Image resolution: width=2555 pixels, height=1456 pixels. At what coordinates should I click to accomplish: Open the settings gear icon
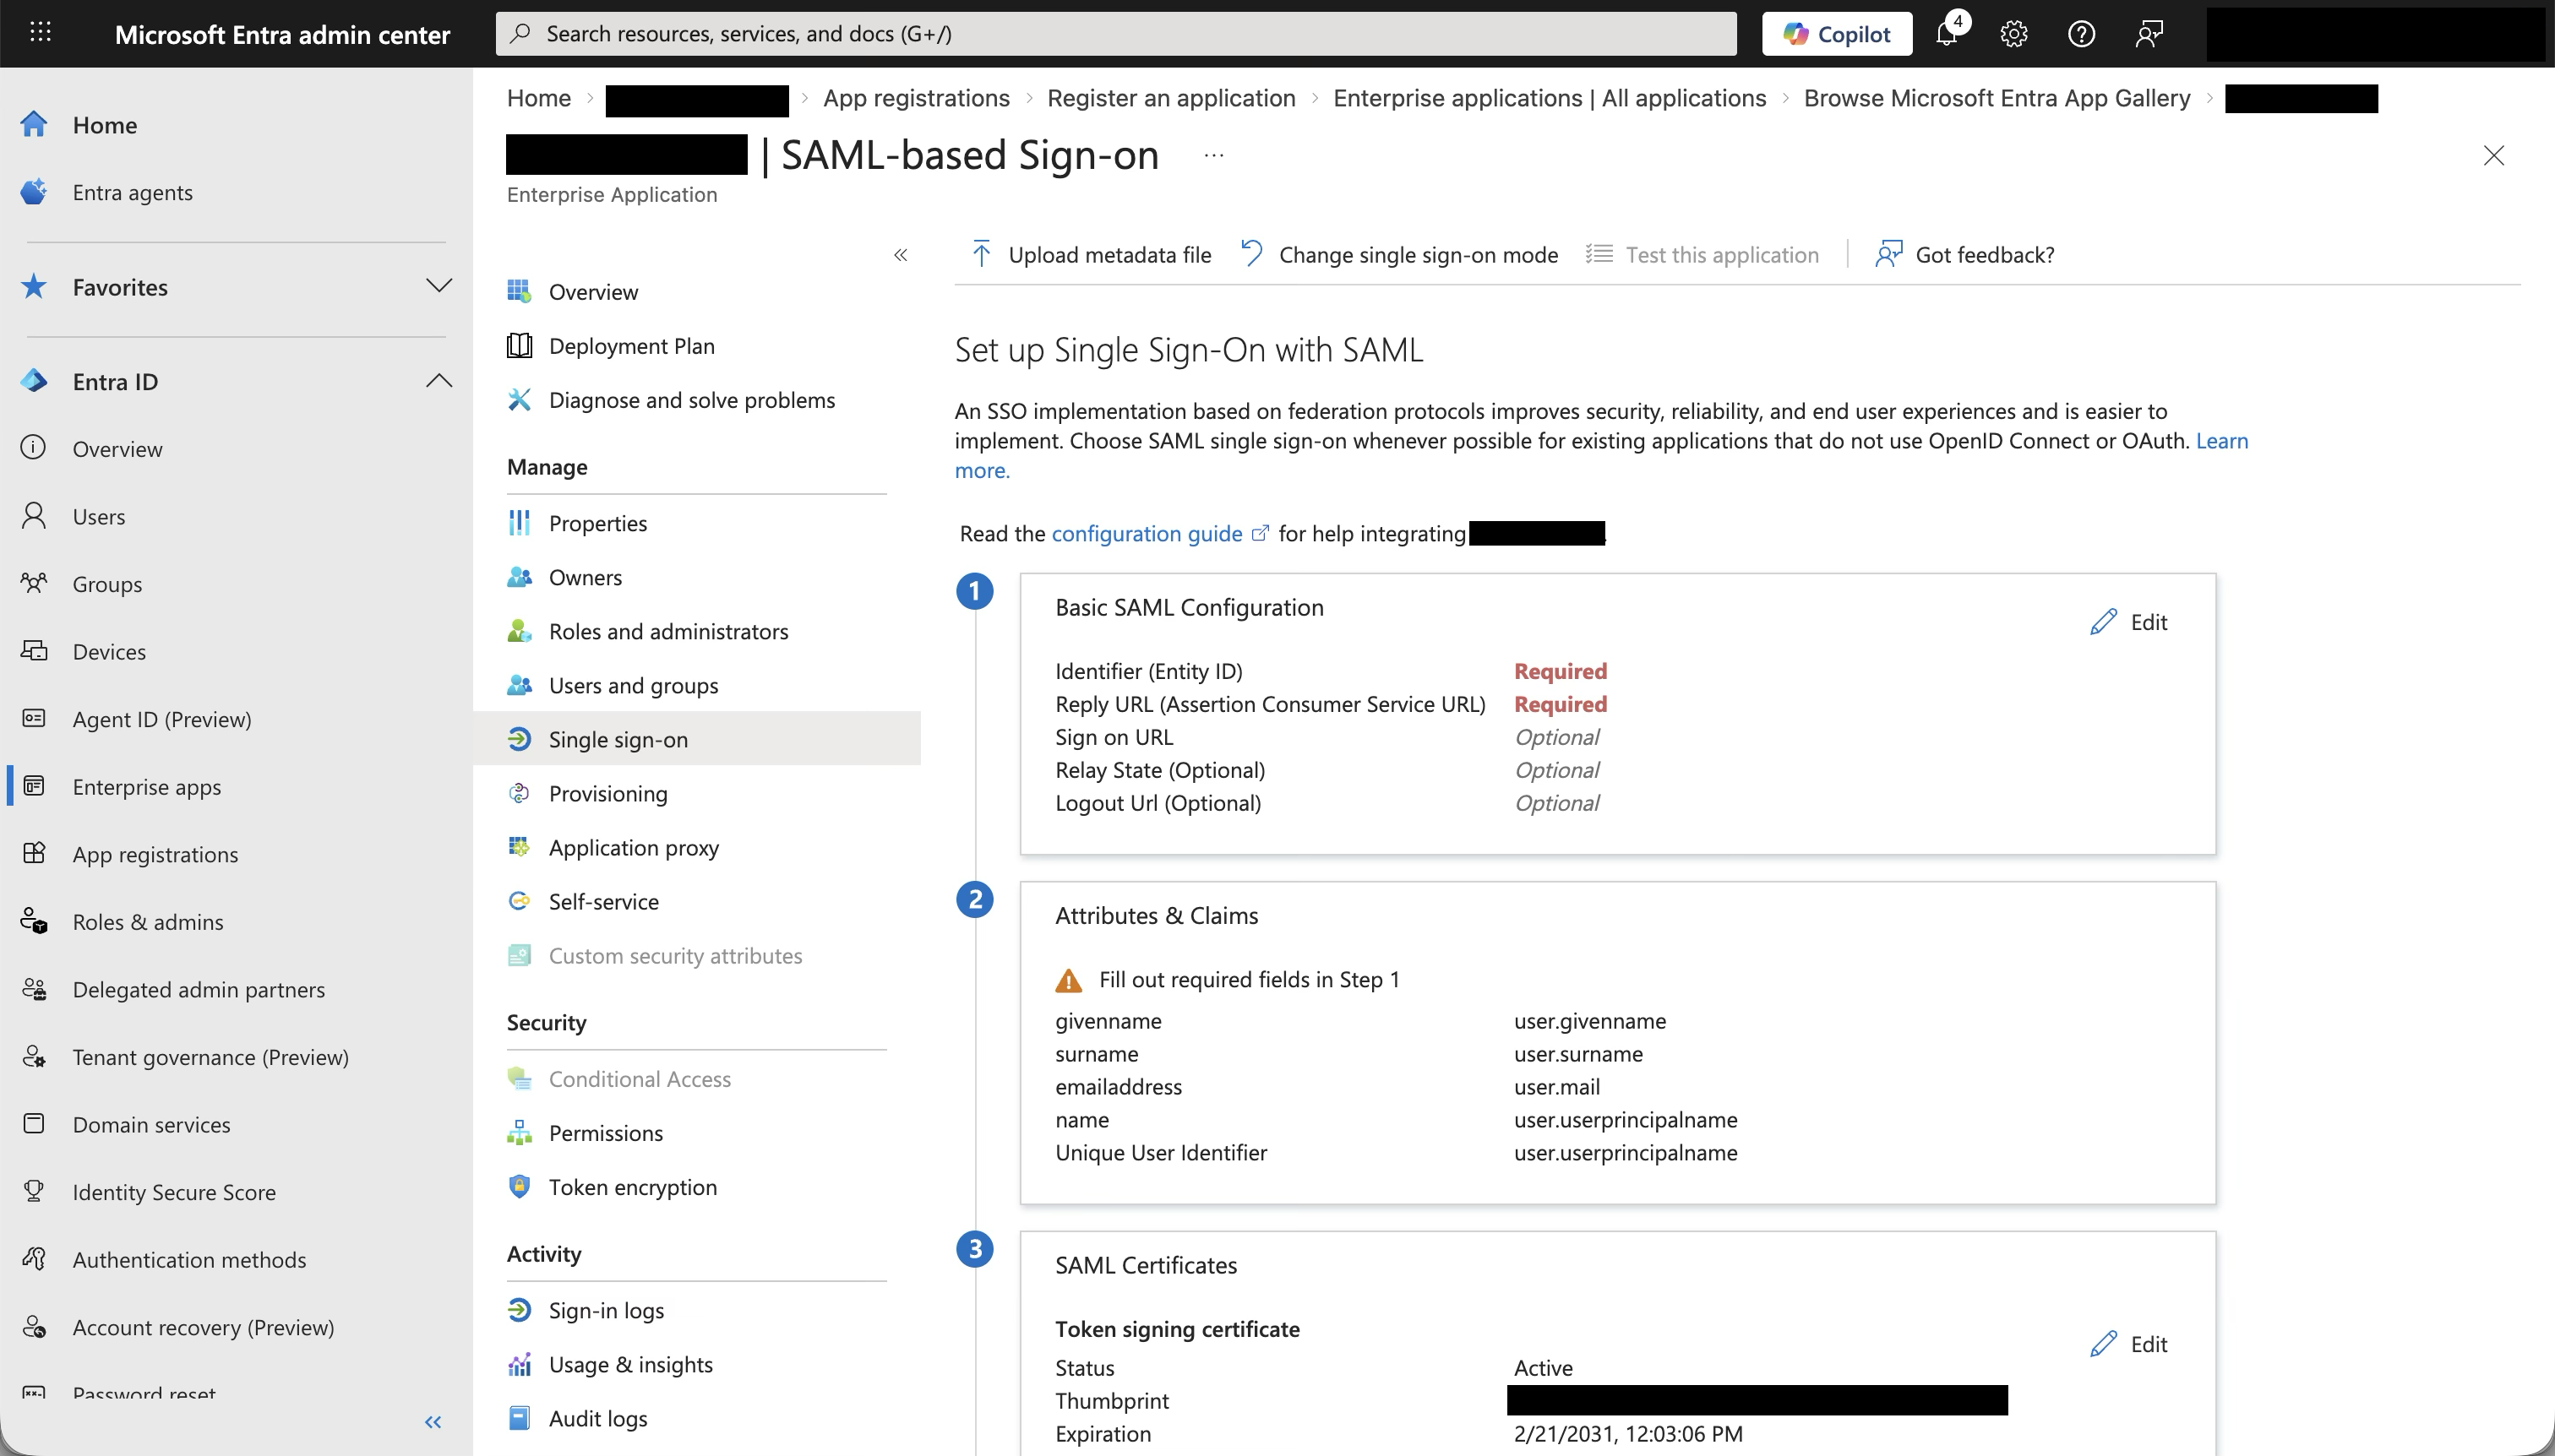click(2013, 34)
